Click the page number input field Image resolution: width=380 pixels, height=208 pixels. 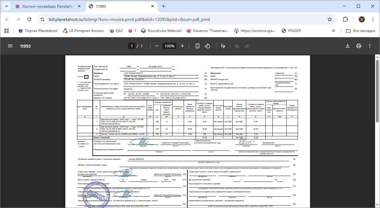tap(132, 46)
